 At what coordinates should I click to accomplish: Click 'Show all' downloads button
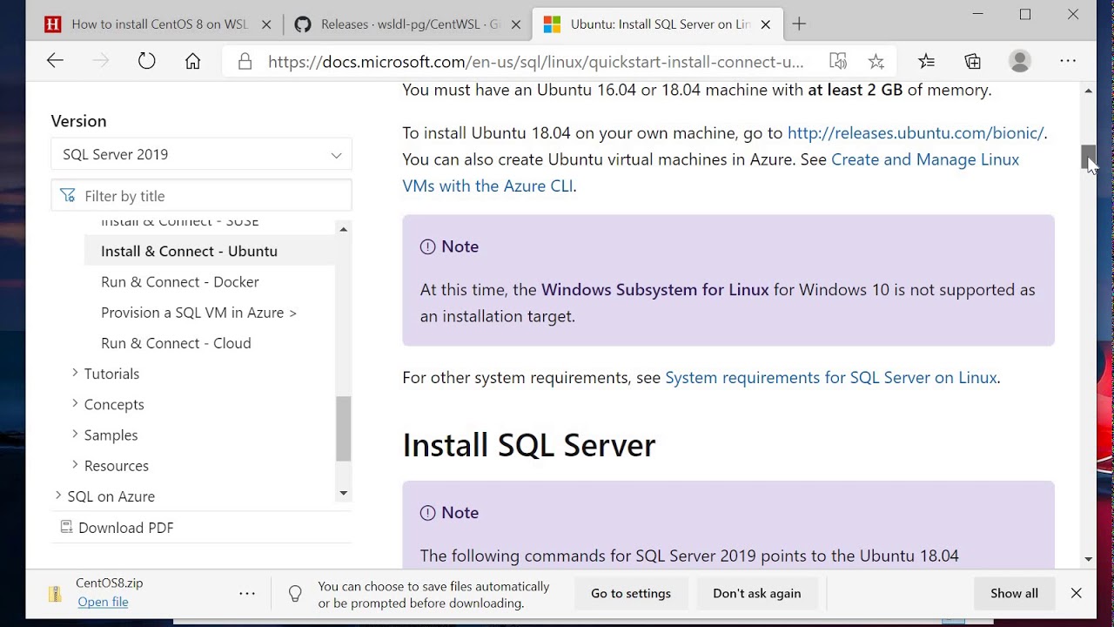(x=1014, y=593)
